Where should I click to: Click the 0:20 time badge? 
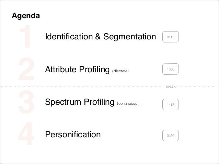[170, 136]
